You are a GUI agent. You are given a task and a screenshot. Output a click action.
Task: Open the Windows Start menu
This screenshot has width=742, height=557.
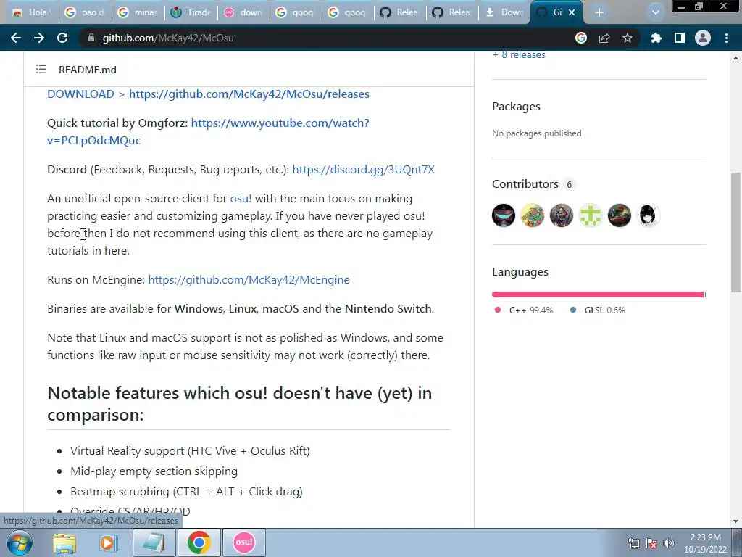pyautogui.click(x=20, y=542)
